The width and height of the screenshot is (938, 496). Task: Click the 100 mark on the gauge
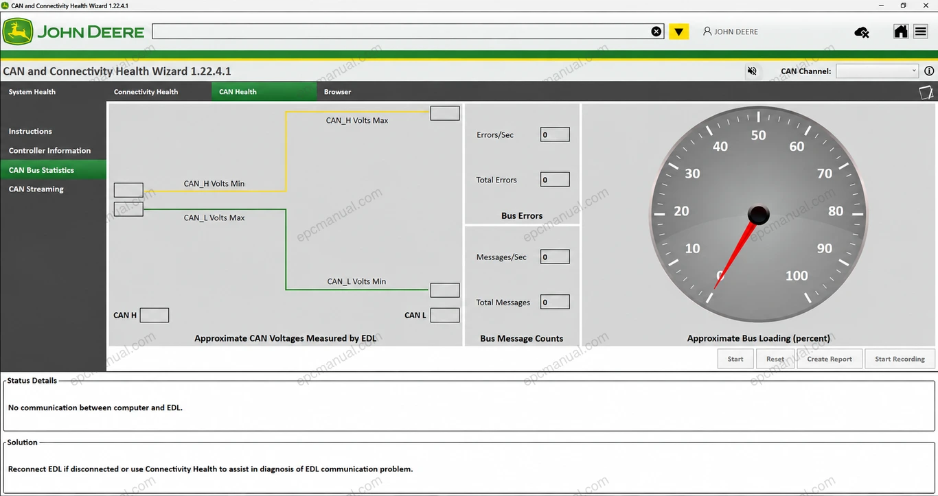click(x=797, y=276)
